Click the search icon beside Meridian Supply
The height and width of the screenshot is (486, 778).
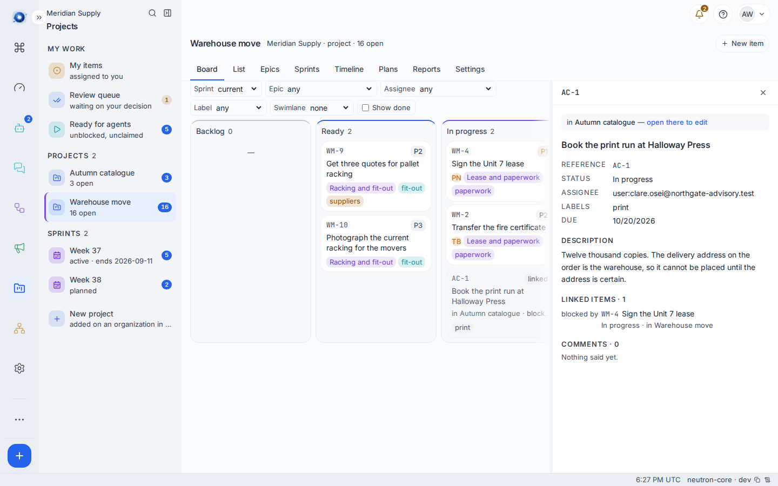click(152, 13)
